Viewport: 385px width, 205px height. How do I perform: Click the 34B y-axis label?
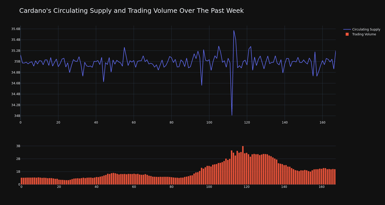click(x=17, y=116)
